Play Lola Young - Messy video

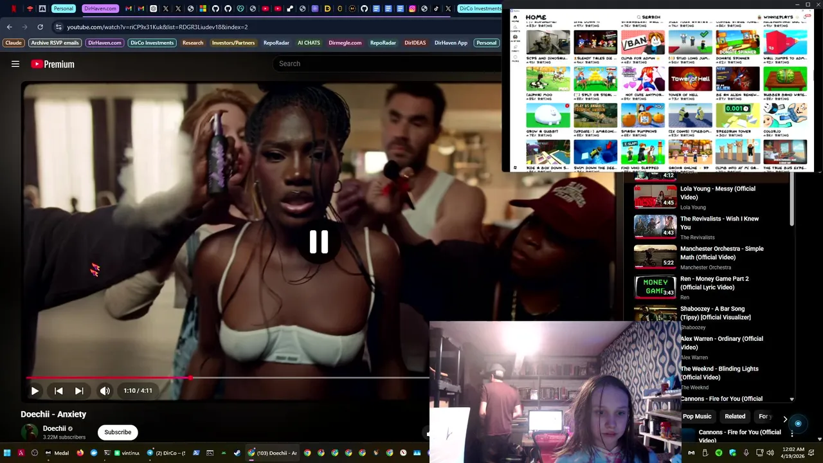coord(655,197)
